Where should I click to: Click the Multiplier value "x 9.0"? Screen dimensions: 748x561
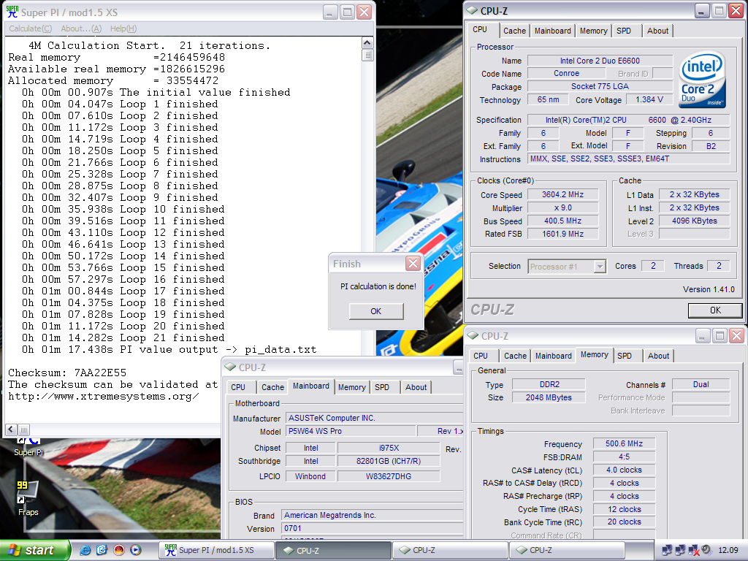pyautogui.click(x=563, y=208)
